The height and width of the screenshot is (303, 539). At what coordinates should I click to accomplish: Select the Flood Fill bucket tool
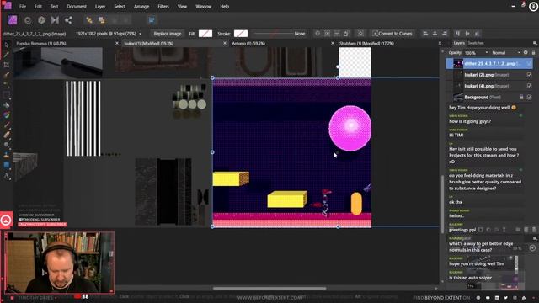[7, 104]
